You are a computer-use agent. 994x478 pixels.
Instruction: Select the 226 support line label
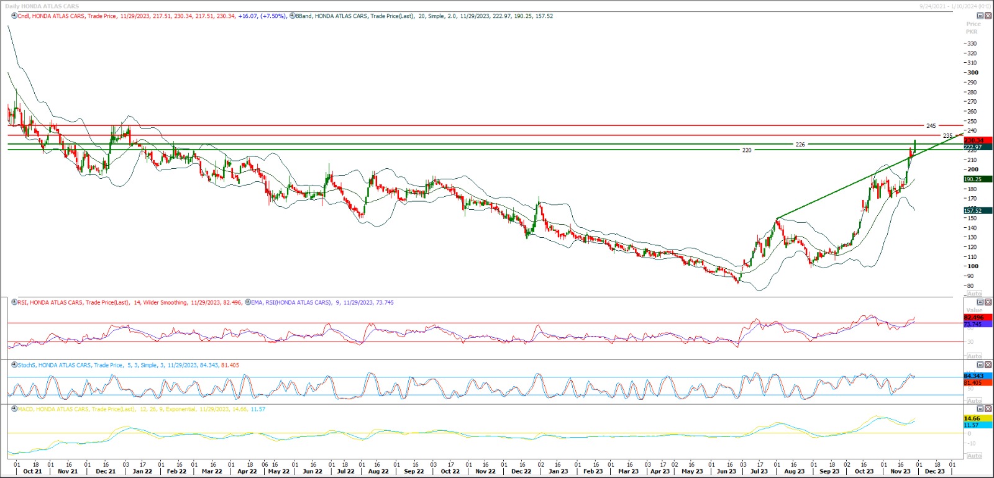[x=800, y=145]
